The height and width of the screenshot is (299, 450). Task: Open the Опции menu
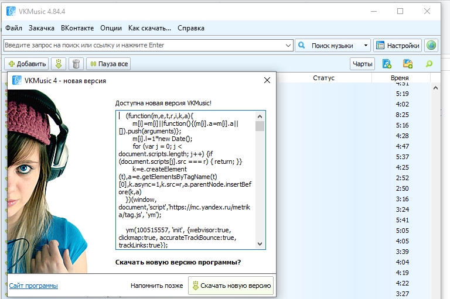111,28
